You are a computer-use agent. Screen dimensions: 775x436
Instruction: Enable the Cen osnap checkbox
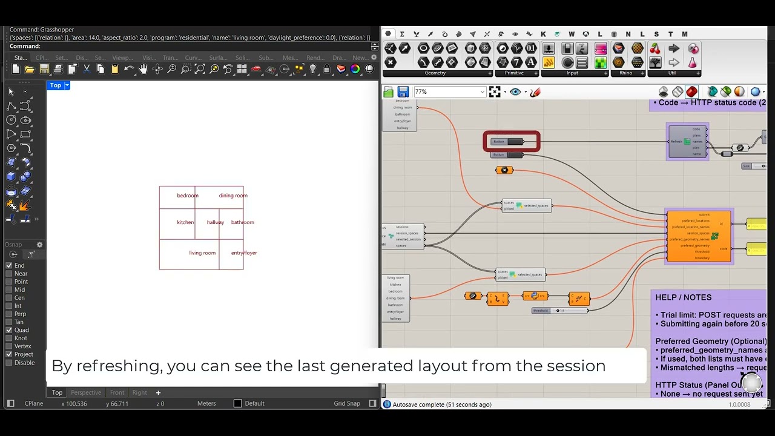click(x=9, y=298)
